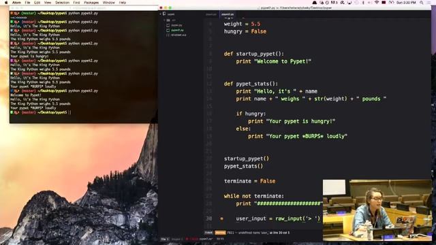
Task: Open Notification Center list icon
Action: pyautogui.click(x=429, y=3)
